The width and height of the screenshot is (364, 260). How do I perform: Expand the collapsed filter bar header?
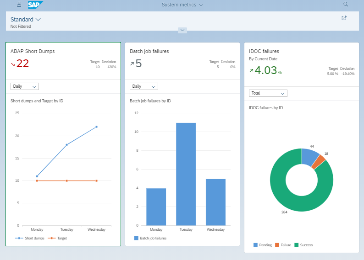pos(182,30)
